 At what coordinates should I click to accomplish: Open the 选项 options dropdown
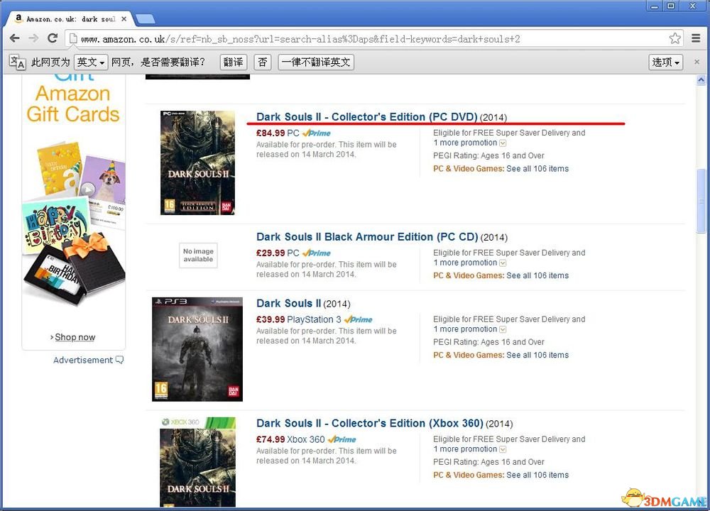coord(666,62)
